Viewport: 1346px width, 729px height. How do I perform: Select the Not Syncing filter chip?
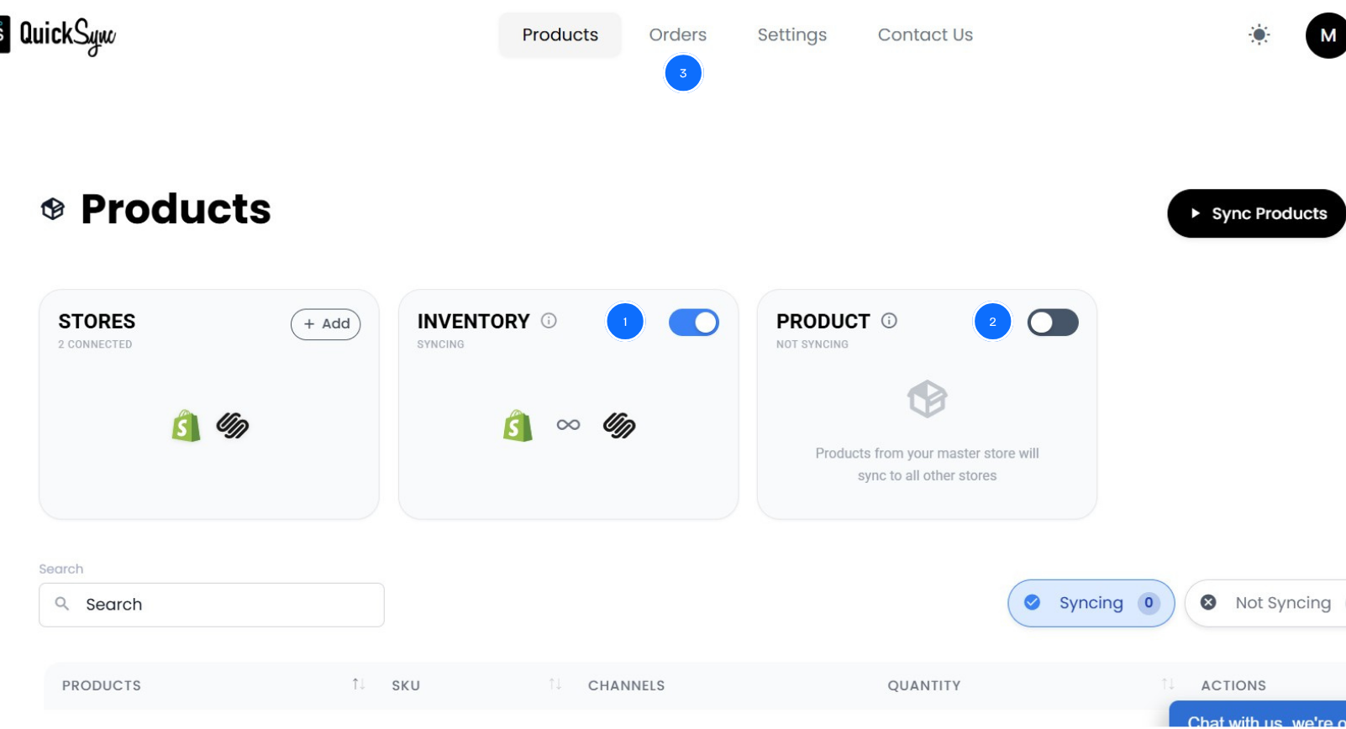(1266, 603)
